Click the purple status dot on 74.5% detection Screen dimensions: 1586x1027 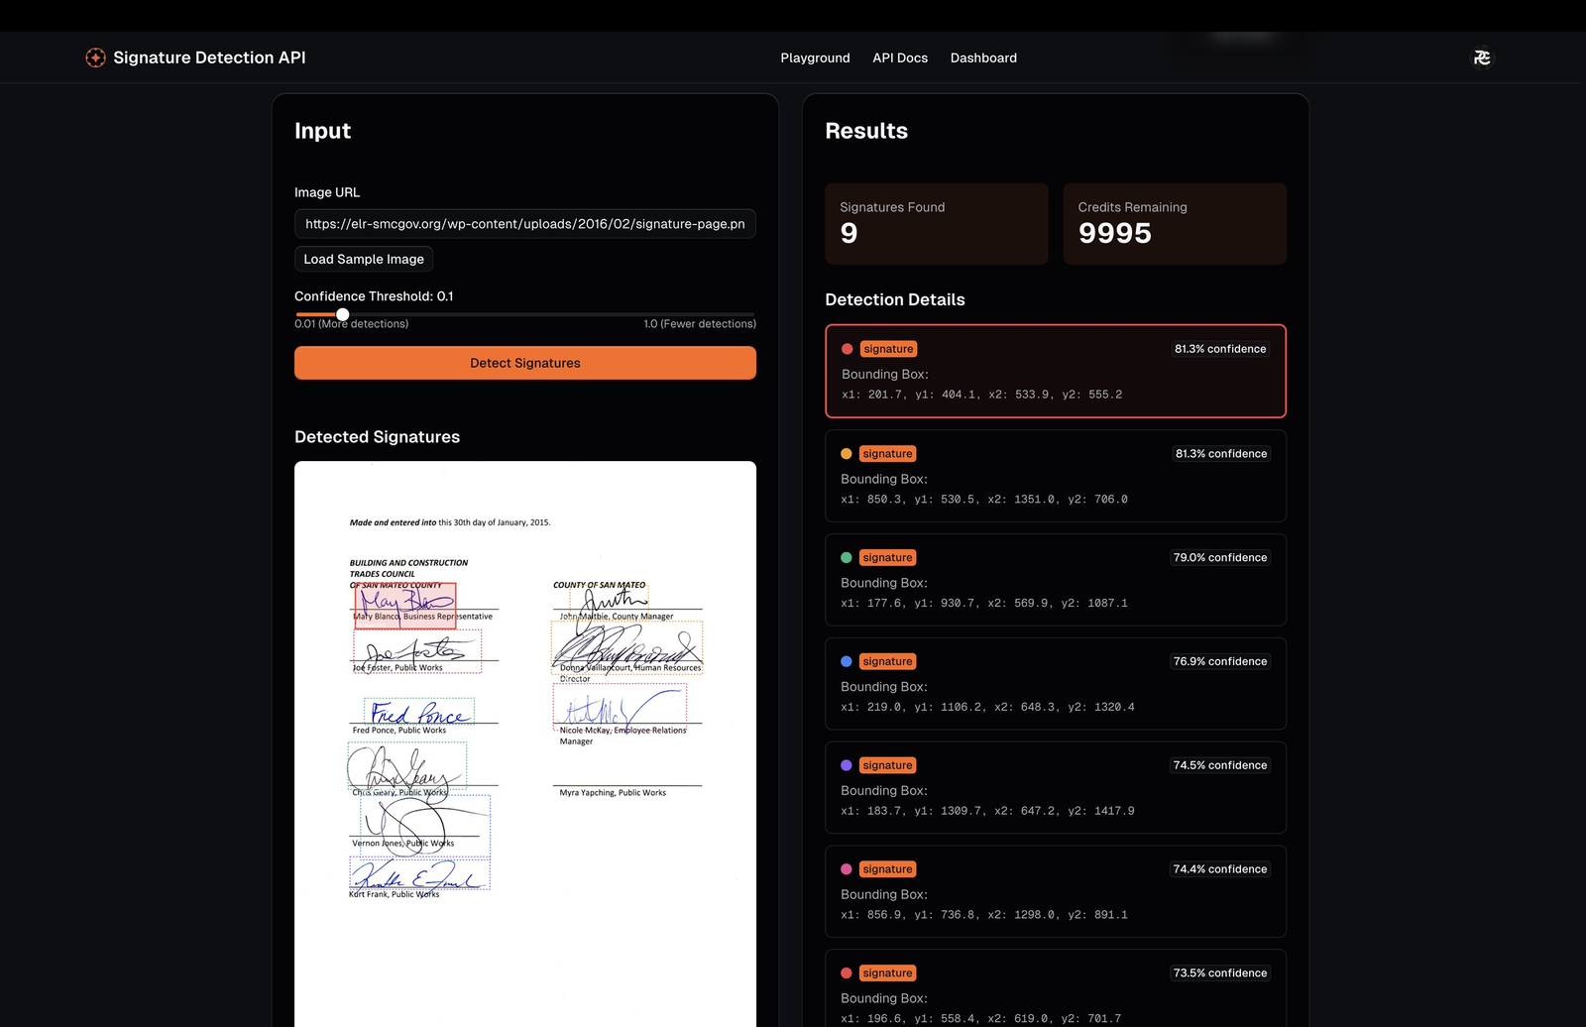point(847,764)
